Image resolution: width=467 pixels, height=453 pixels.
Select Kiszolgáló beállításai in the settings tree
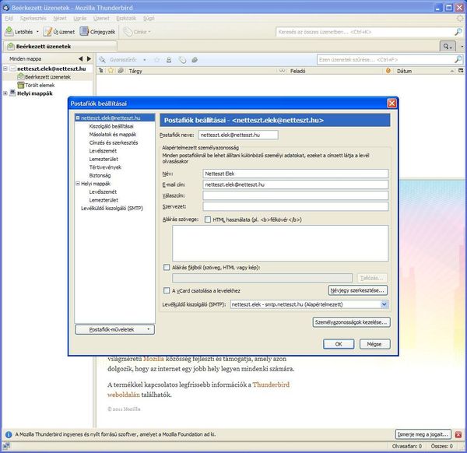point(111,125)
